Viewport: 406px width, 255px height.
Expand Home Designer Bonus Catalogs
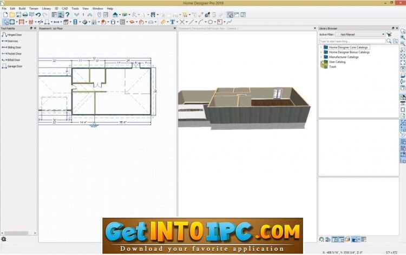pyautogui.click(x=321, y=52)
